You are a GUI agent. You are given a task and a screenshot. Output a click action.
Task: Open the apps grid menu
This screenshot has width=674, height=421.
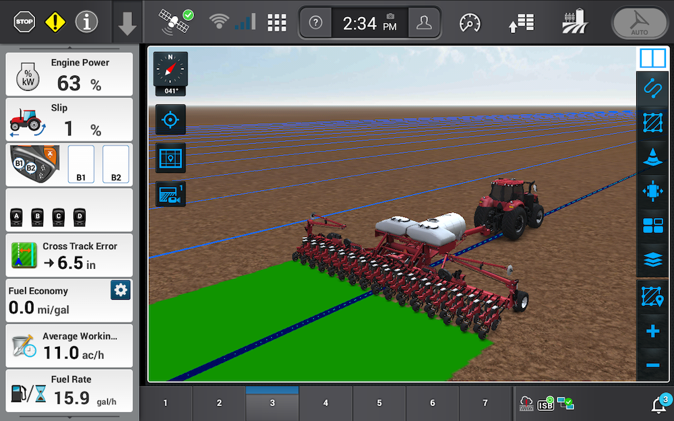click(x=277, y=22)
